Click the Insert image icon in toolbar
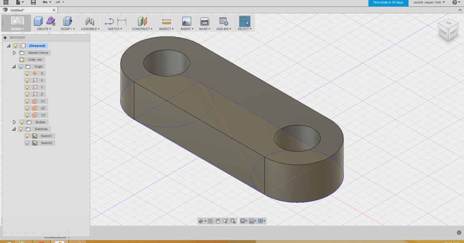 click(x=186, y=21)
